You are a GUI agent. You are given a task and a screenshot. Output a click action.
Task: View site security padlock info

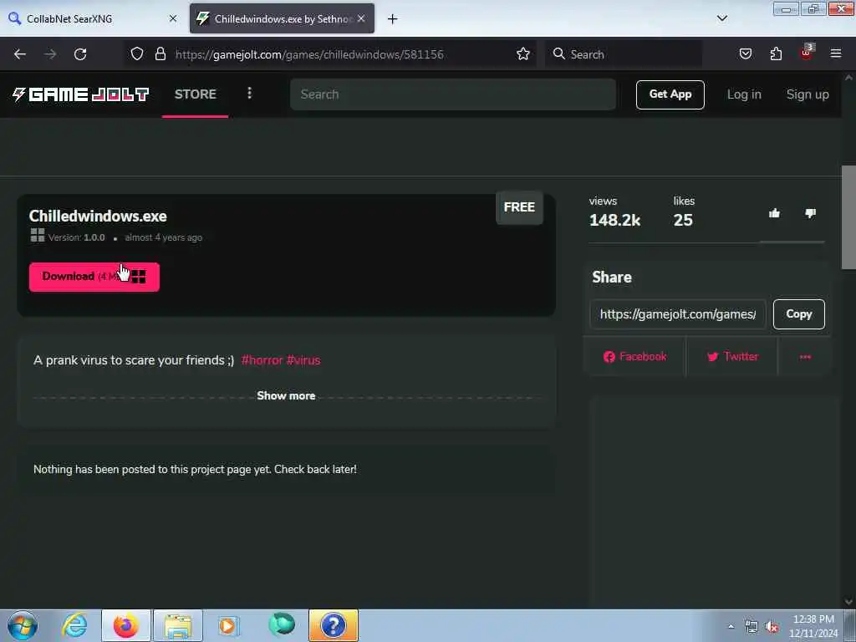click(x=160, y=54)
